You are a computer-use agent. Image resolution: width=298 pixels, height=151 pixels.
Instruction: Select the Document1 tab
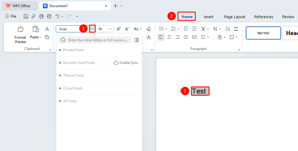point(75,6)
